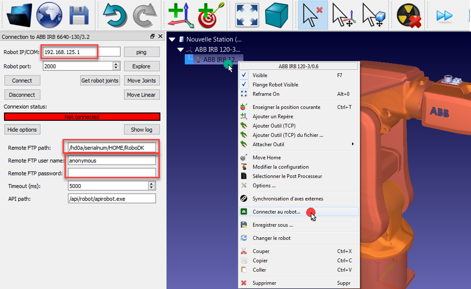Click the Explore button
Image resolution: width=471 pixels, height=289 pixels.
pyautogui.click(x=141, y=66)
